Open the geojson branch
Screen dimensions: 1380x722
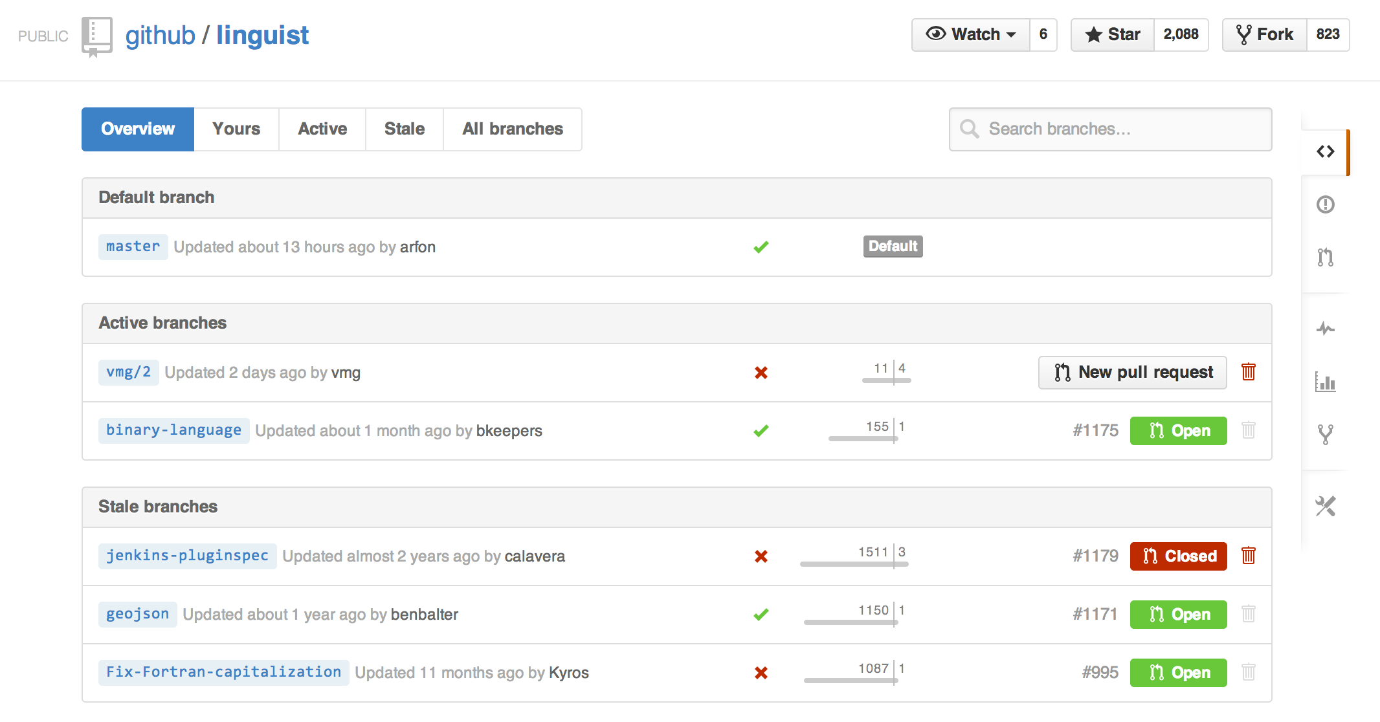[x=137, y=615]
